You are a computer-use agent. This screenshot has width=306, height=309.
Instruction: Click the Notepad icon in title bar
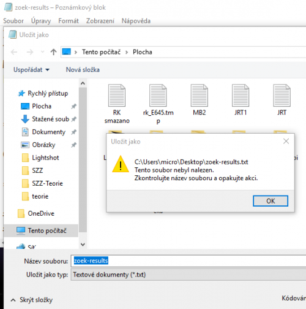coord(8,7)
